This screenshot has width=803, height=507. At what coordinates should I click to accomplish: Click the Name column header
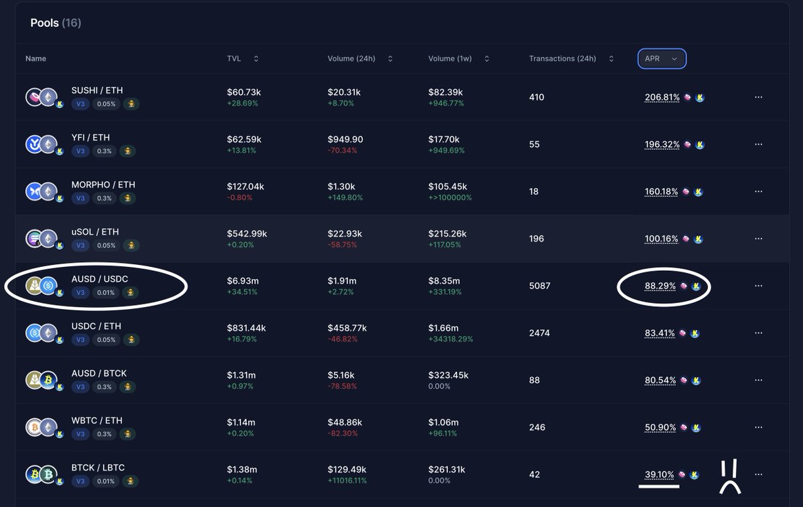[x=36, y=59]
